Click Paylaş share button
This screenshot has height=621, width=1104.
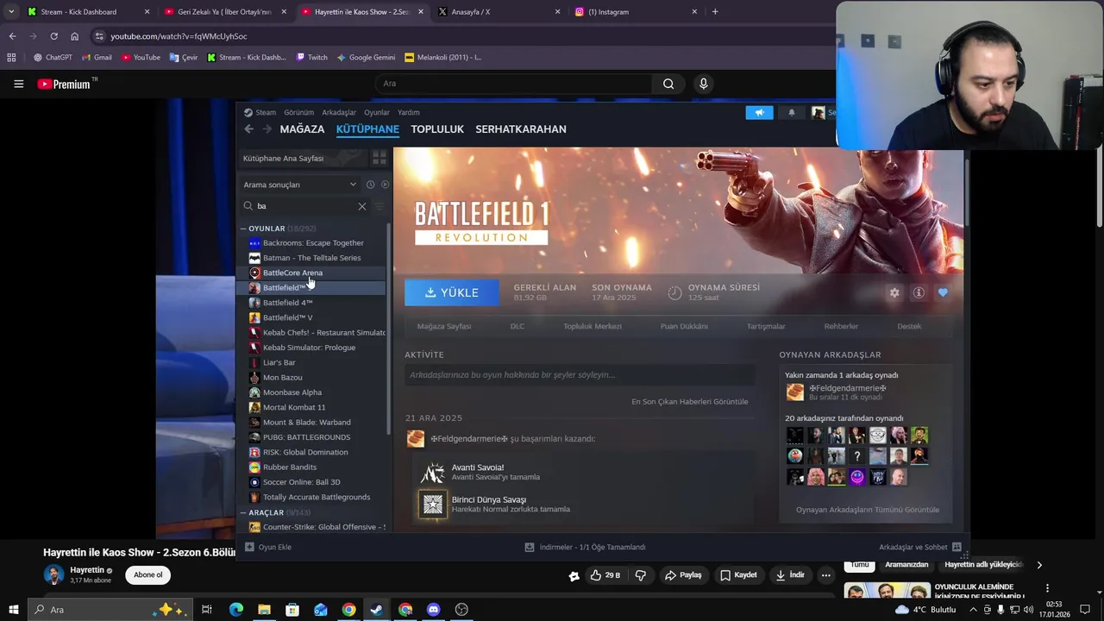click(683, 575)
